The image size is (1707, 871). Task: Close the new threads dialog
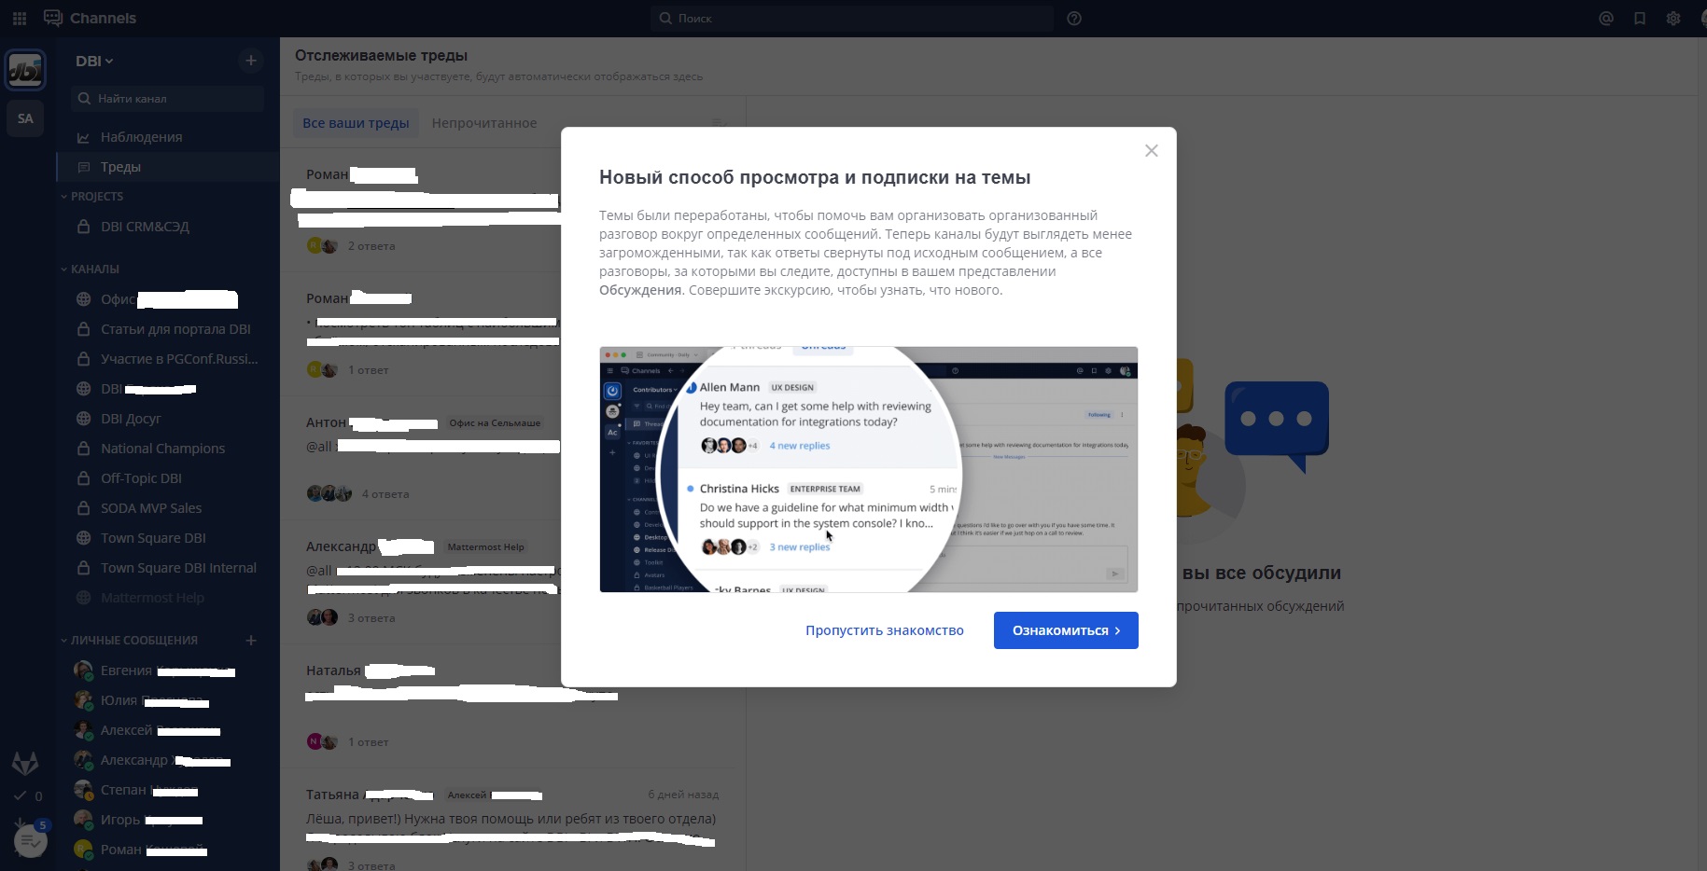point(1152,151)
